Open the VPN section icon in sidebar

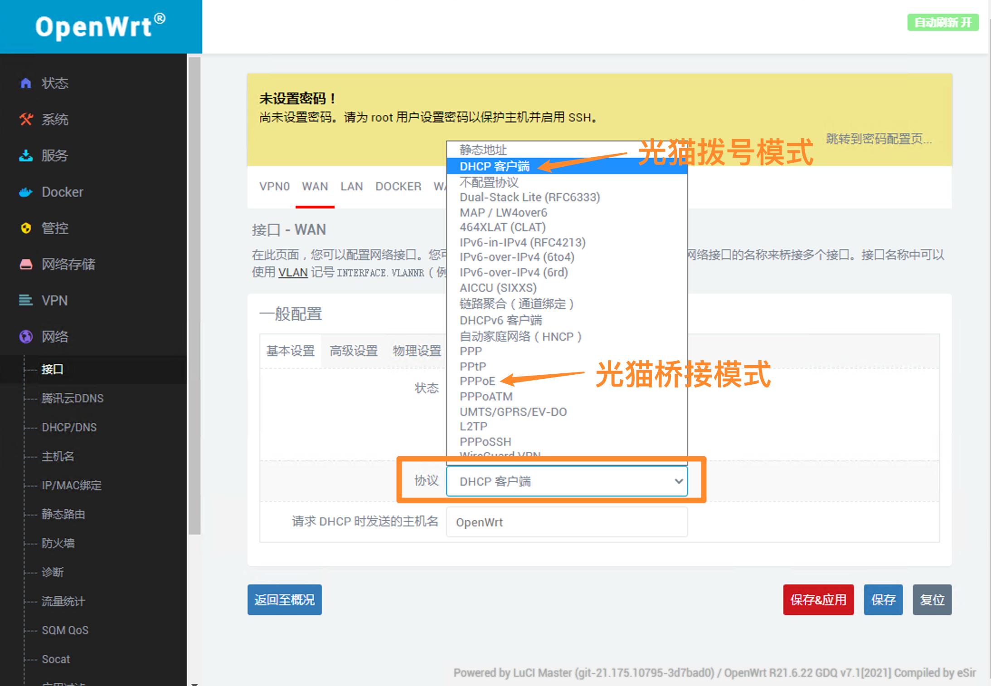(26, 300)
